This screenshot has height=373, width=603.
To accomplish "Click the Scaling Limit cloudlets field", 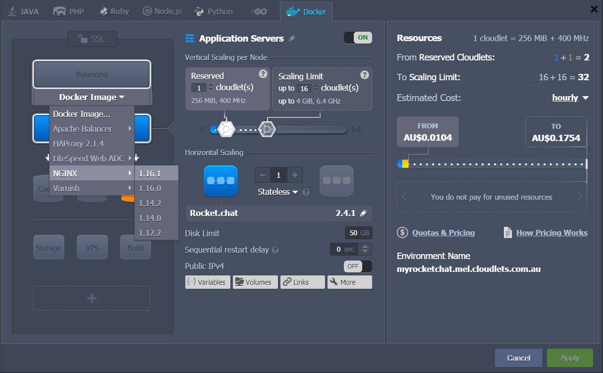I will click(x=304, y=88).
